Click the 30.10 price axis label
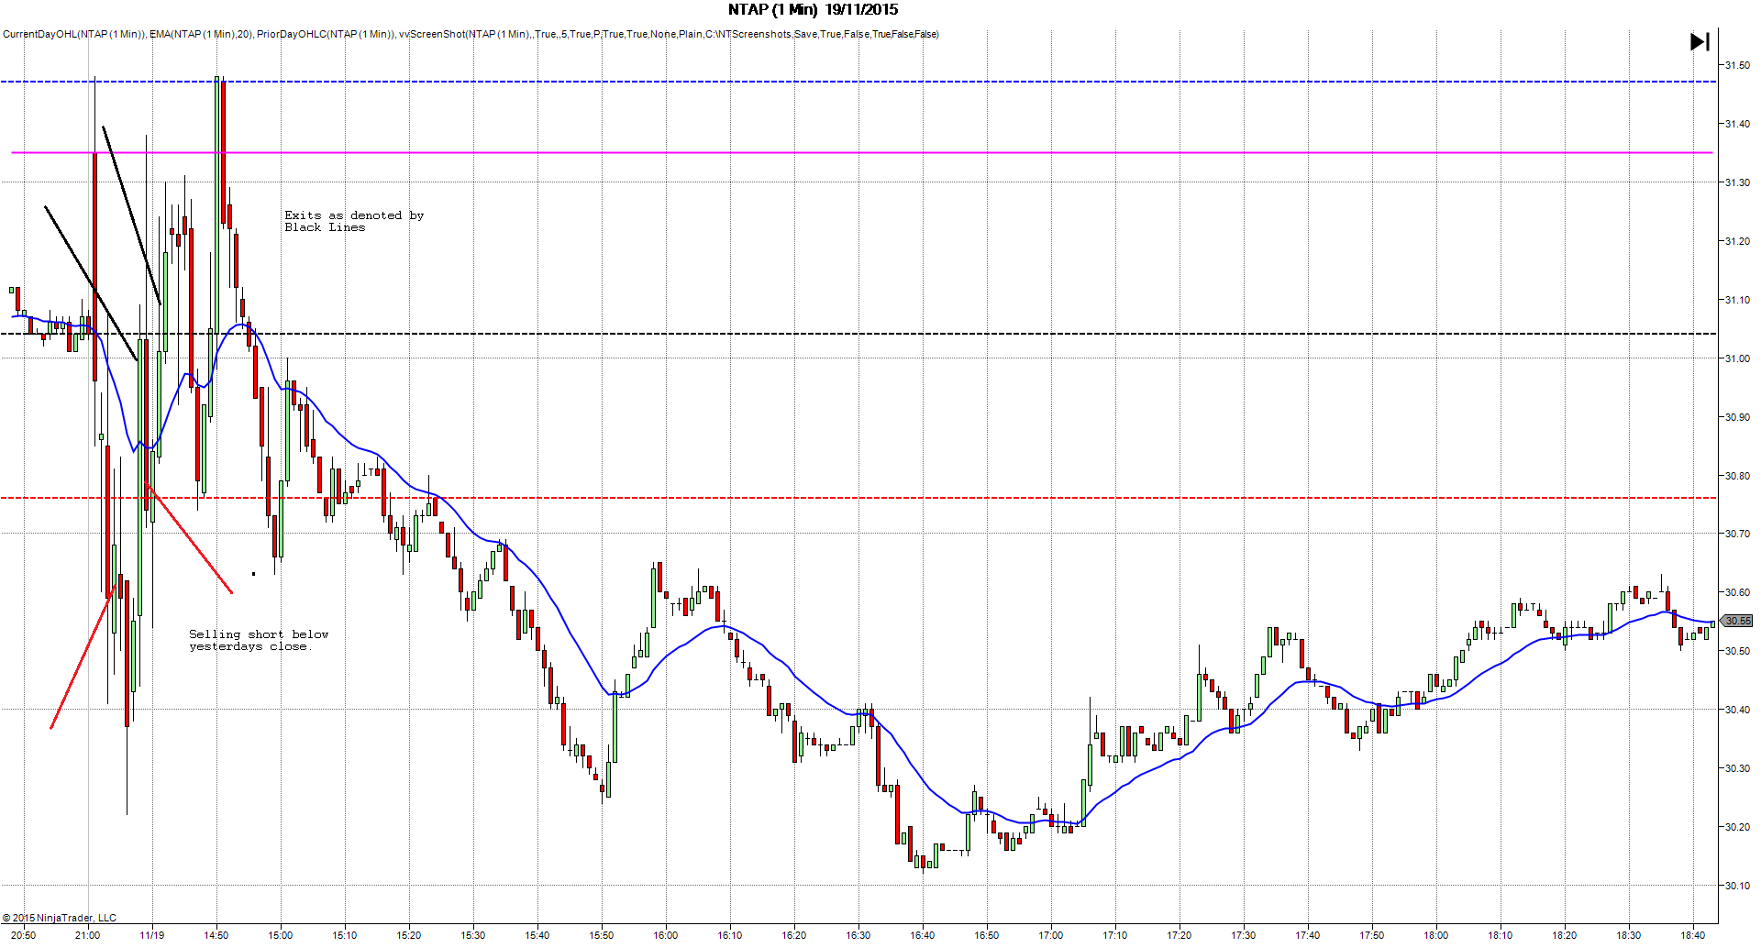The height and width of the screenshot is (948, 1761). pos(1737,886)
